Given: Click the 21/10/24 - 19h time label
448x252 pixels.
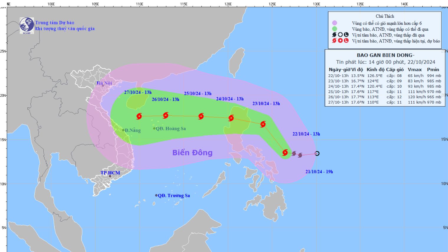Looking at the screenshot, I should 319,172.
